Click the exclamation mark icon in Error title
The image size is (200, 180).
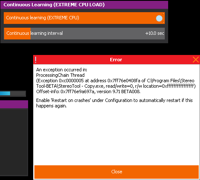coord(36,60)
